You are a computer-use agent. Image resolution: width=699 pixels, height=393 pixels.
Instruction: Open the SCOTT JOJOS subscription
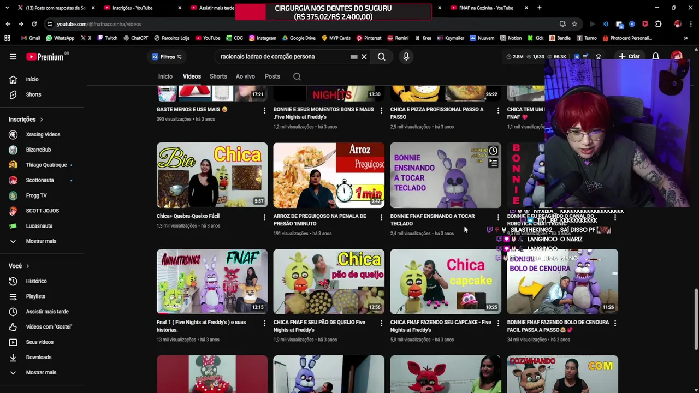[42, 211]
